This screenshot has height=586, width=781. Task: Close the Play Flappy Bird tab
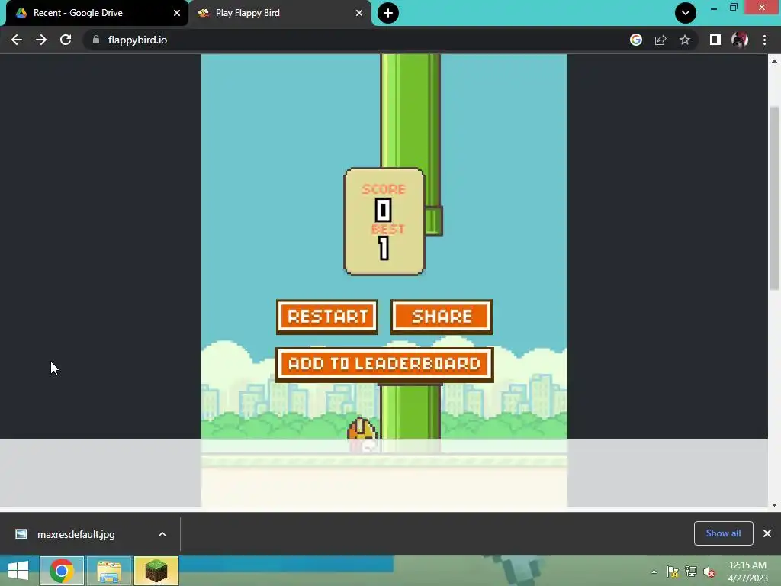(359, 13)
